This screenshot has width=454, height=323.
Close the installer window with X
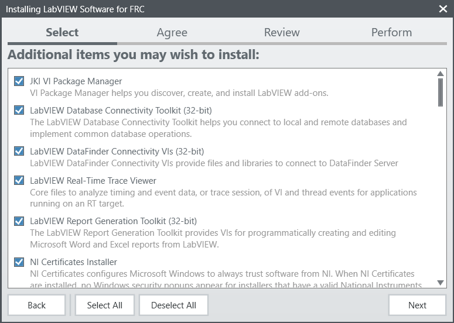pyautogui.click(x=443, y=9)
